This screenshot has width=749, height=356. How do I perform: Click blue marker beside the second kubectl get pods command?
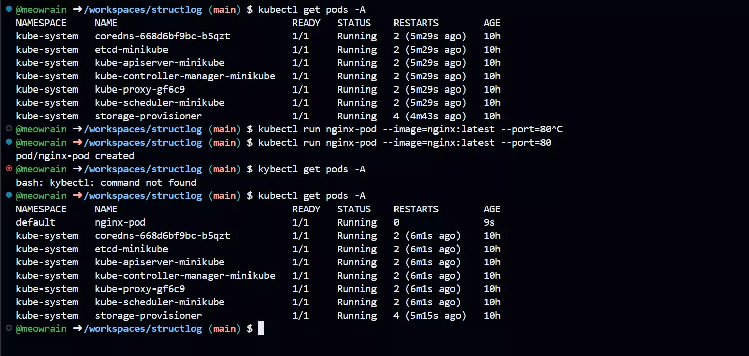[8, 195]
